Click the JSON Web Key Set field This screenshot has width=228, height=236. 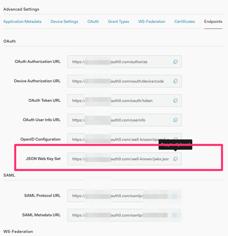click(x=120, y=159)
